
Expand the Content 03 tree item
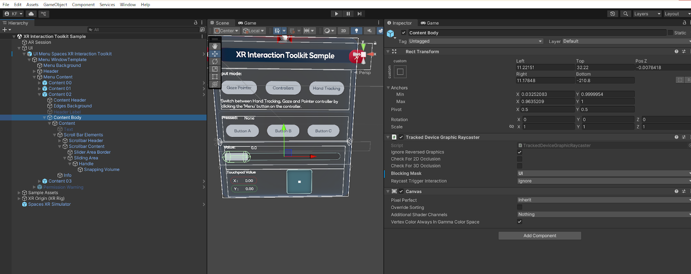[39, 181]
